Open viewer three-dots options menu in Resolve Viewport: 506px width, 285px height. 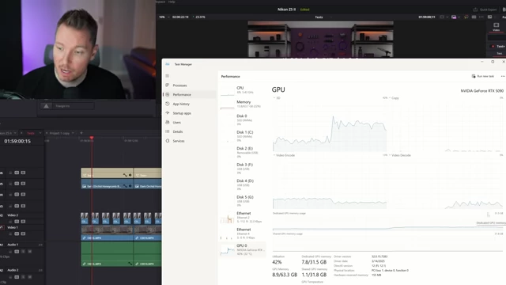[x=481, y=17]
